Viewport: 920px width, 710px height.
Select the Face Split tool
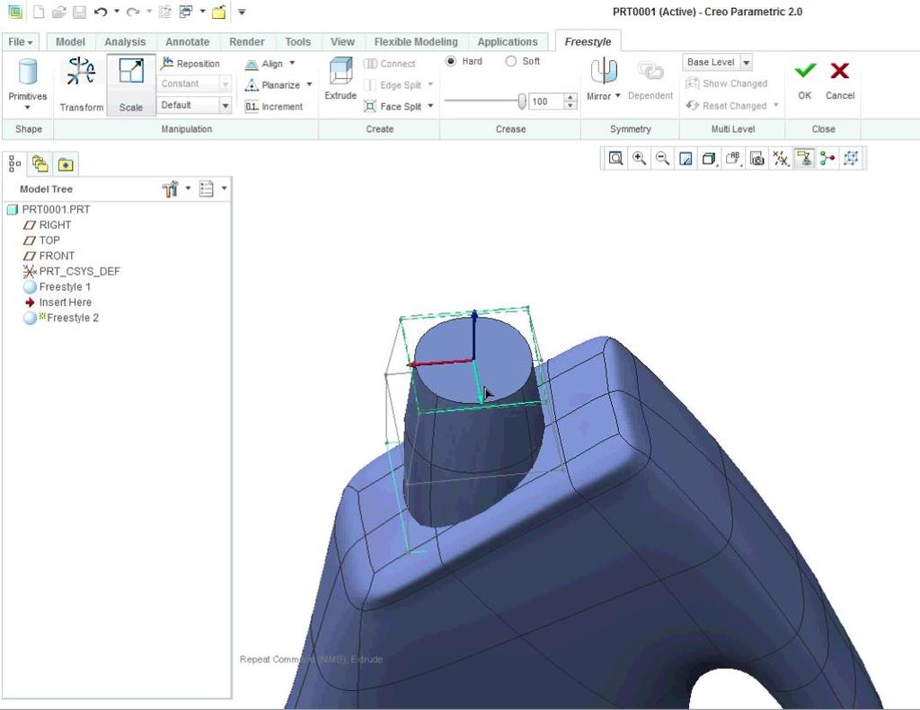coord(394,107)
